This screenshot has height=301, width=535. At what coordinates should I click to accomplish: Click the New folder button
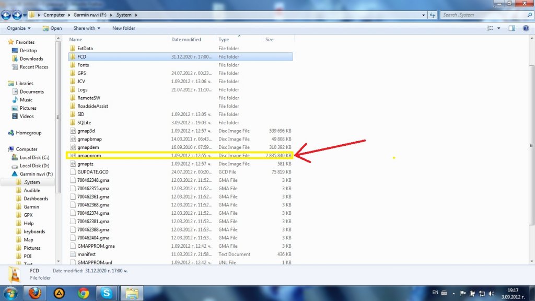[124, 28]
